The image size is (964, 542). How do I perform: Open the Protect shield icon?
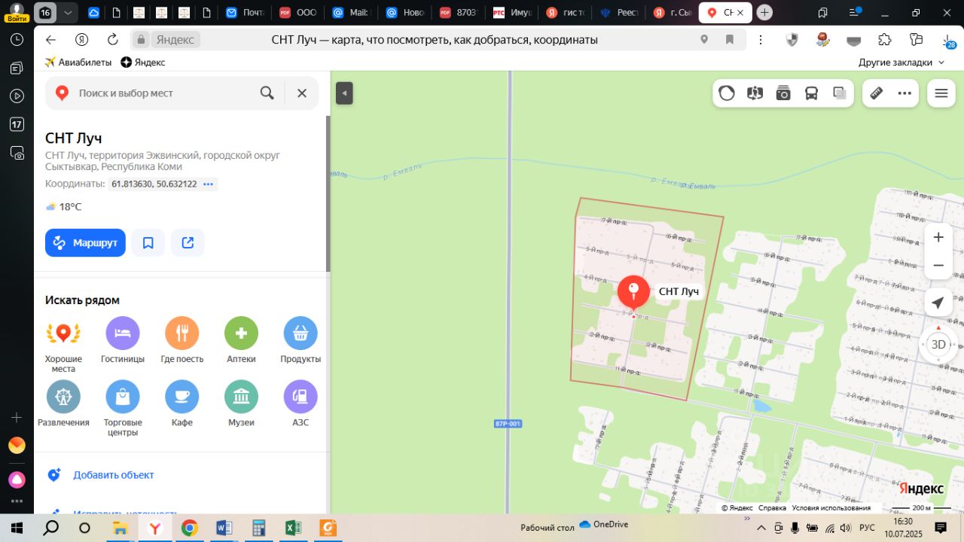792,40
